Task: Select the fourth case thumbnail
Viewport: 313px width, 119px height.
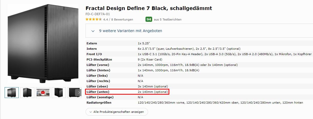Action: pos(59,92)
